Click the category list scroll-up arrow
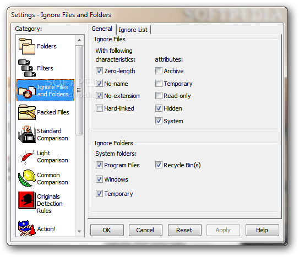The height and width of the screenshot is (257, 299). [x=79, y=40]
